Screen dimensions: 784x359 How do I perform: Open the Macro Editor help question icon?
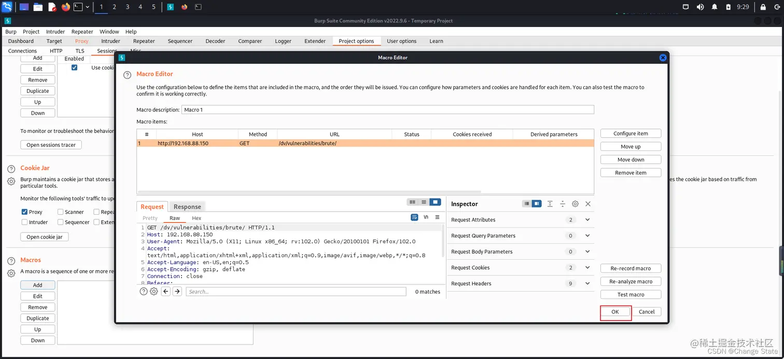(127, 75)
